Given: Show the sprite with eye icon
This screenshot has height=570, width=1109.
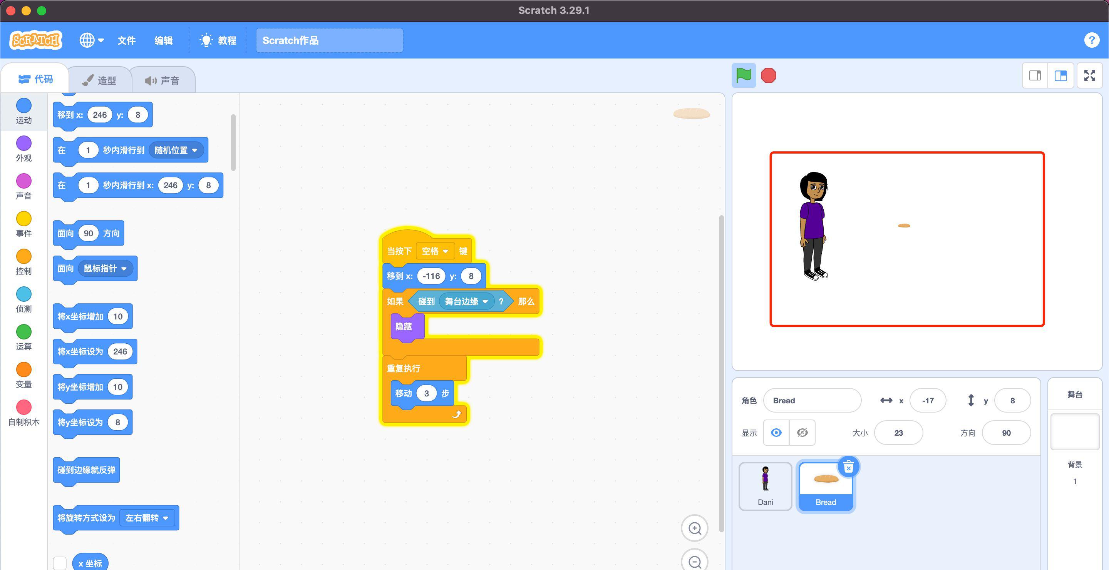Looking at the screenshot, I should (x=776, y=433).
